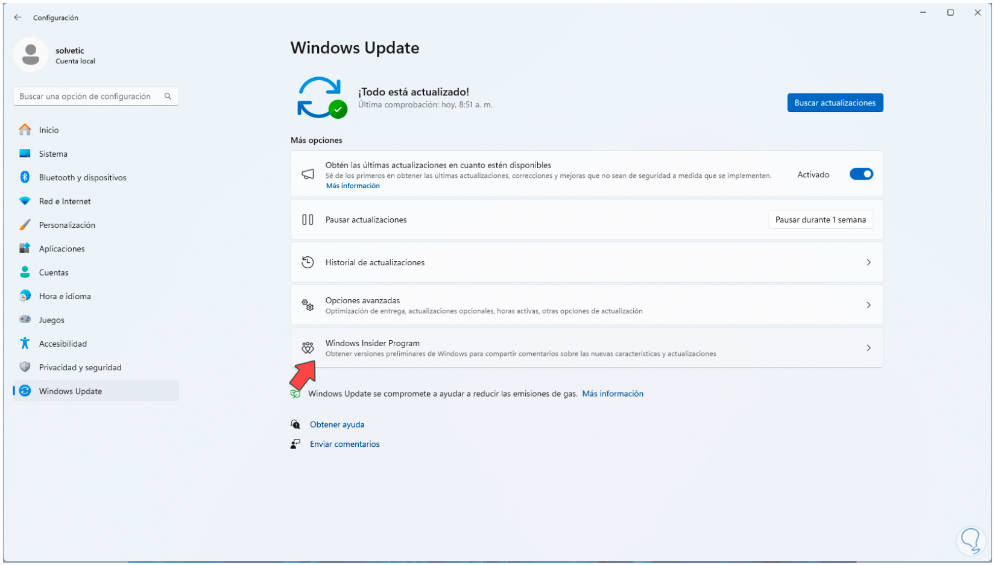The height and width of the screenshot is (565, 995).
Task: Click the Windows Update page heading
Action: coord(355,48)
